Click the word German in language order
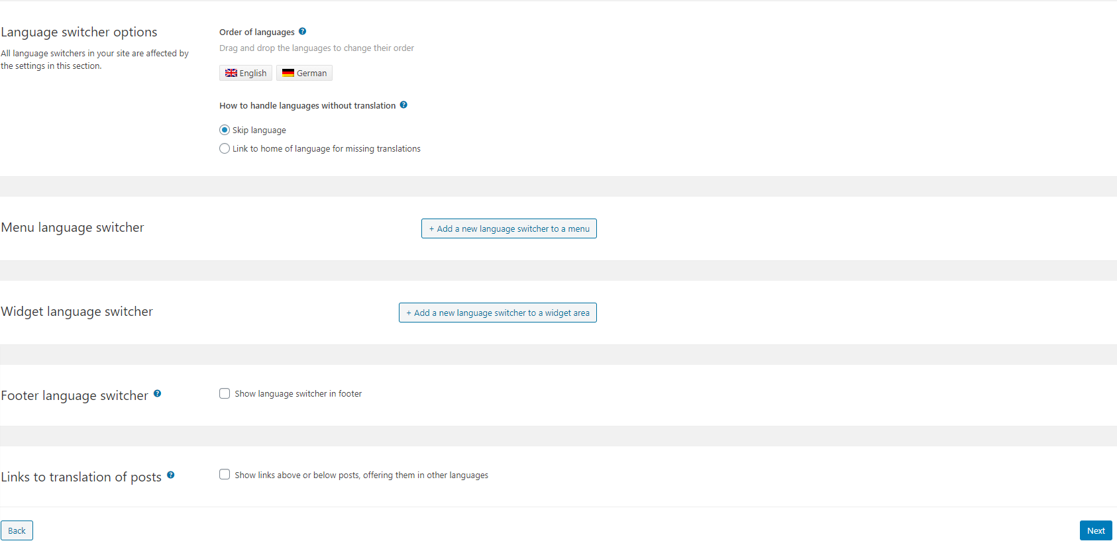 point(311,74)
